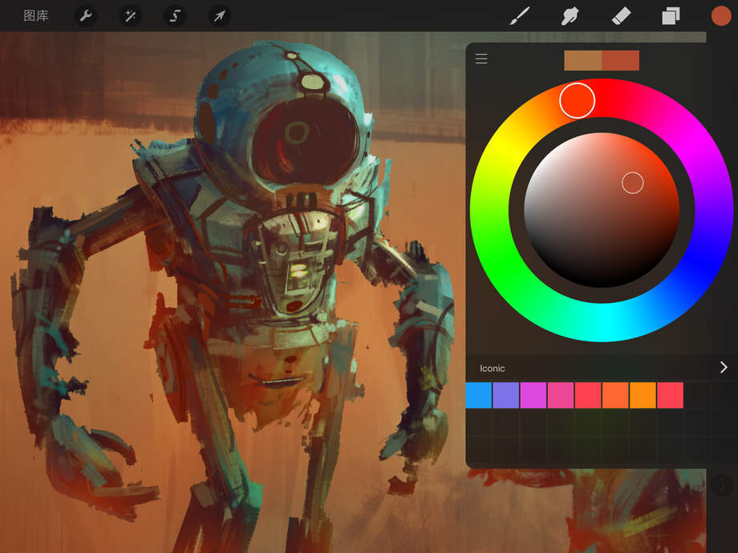Pick the blue swatch in Iconic palette
This screenshot has height=553, width=738.
click(x=479, y=395)
